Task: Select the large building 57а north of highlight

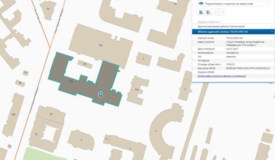Action: pos(101,45)
